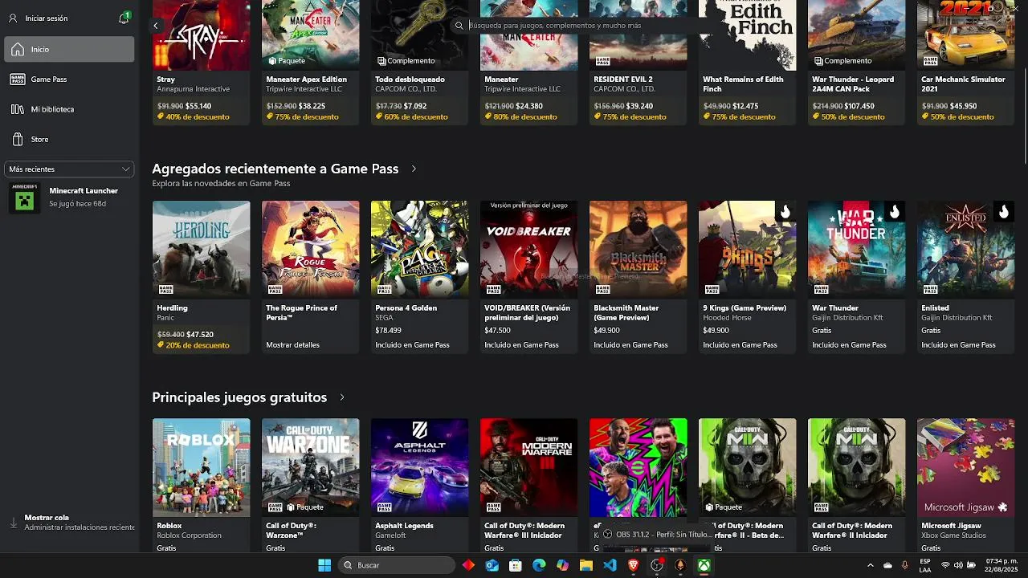Open Visual Studio Code from the taskbar

coord(610,565)
